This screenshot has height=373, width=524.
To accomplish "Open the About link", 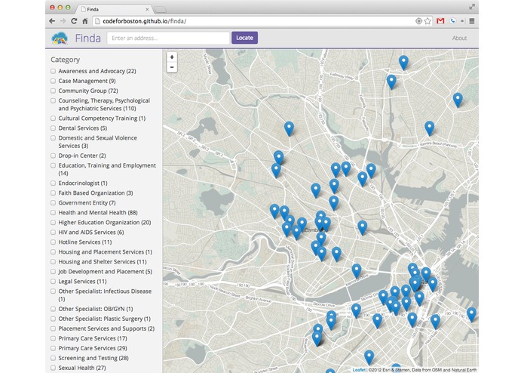I will 459,39.
